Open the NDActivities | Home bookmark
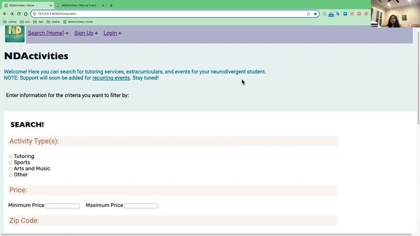The width and height of the screenshot is (420, 236). pyautogui.click(x=78, y=22)
